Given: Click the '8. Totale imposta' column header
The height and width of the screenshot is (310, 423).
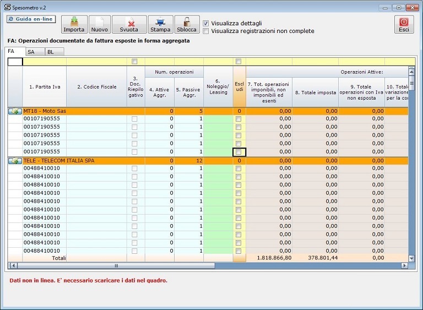Looking at the screenshot, I should tap(316, 93).
